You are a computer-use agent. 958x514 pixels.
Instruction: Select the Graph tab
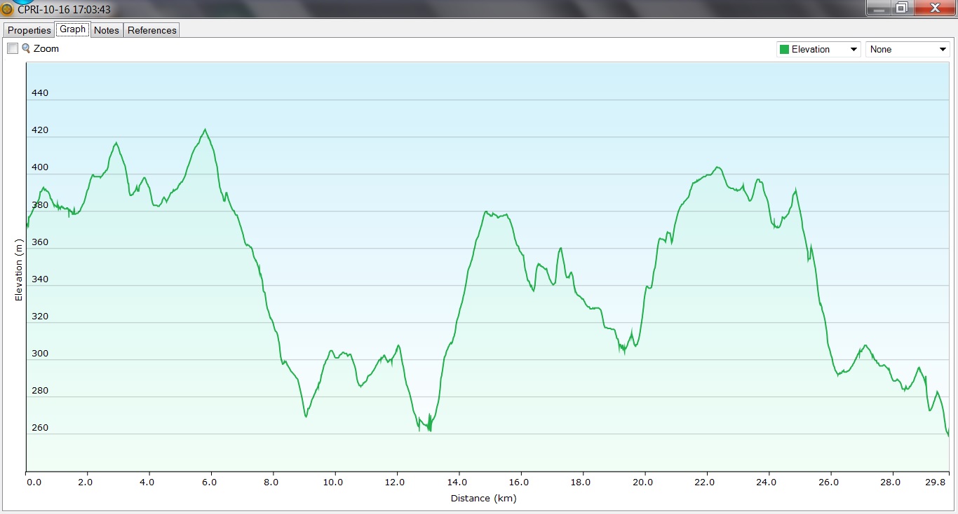coord(72,29)
